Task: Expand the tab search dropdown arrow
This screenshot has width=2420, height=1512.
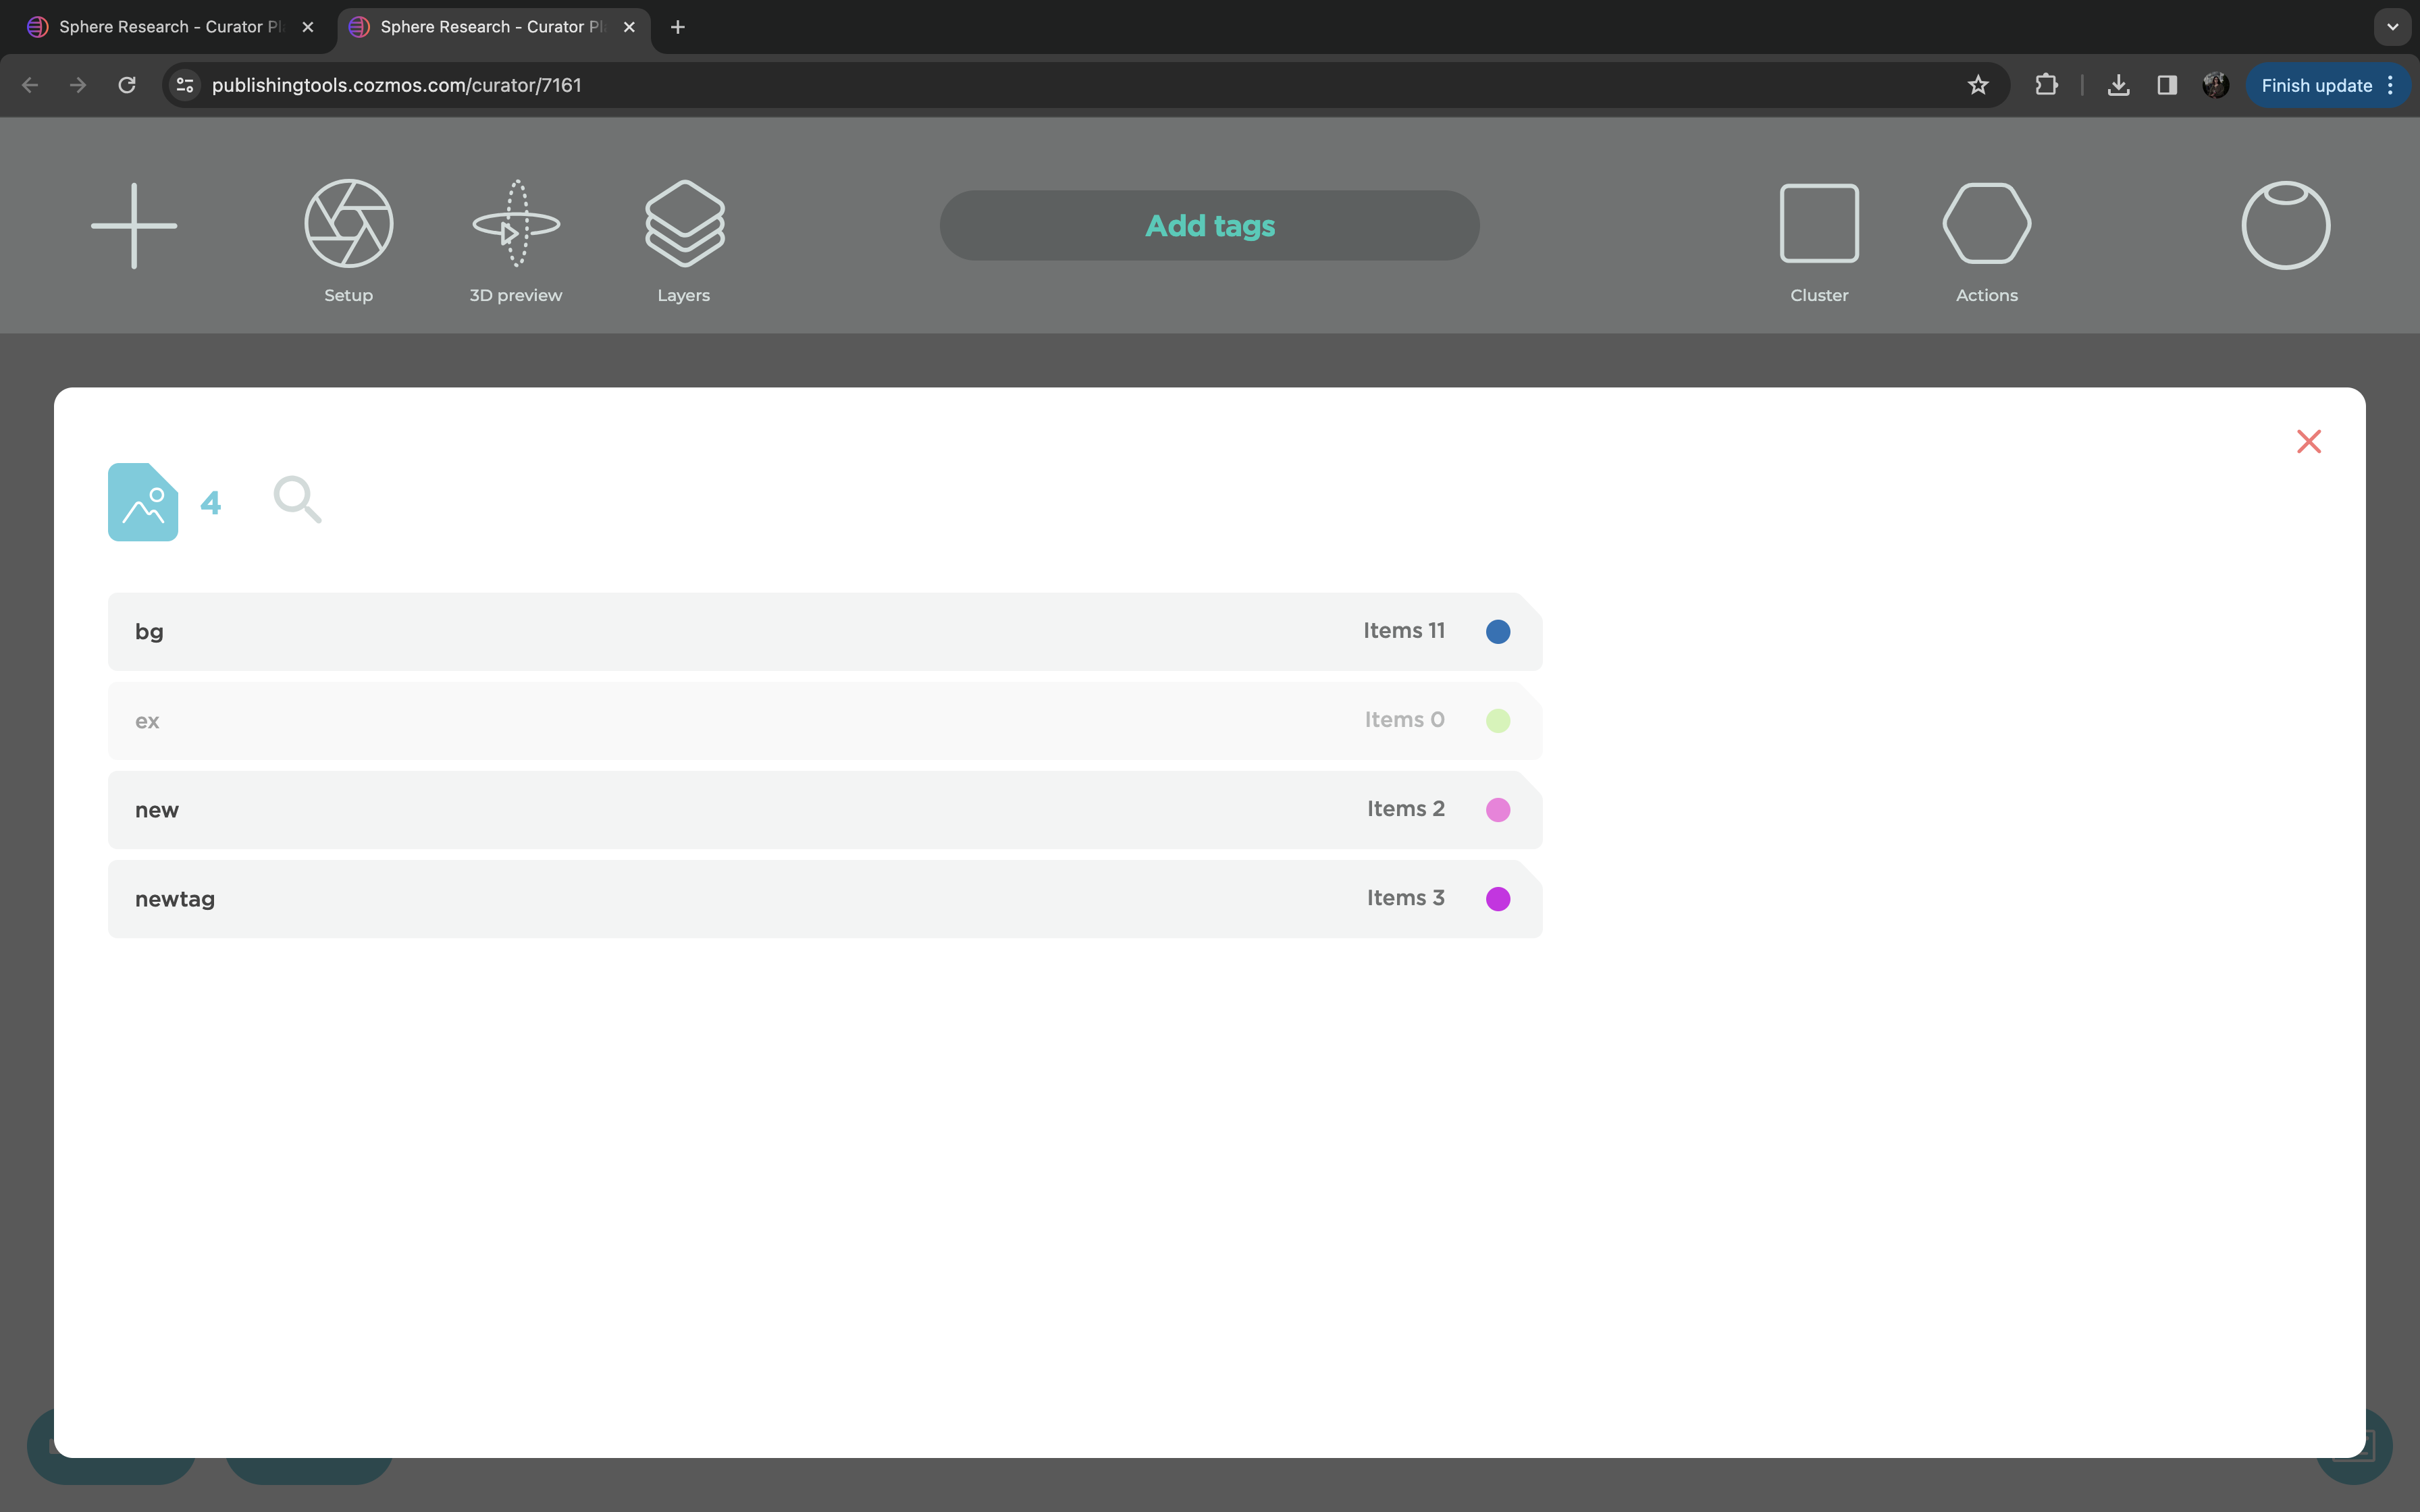Action: click(2392, 27)
